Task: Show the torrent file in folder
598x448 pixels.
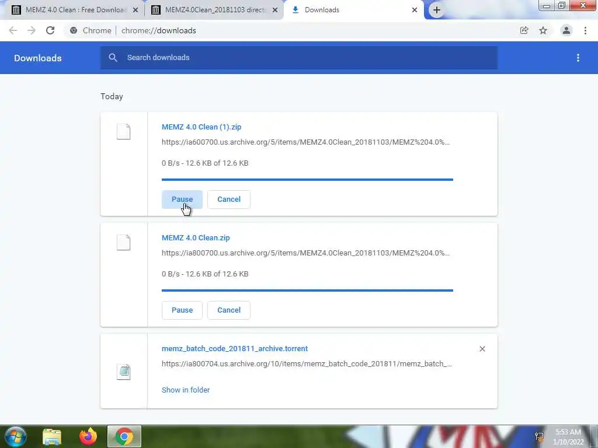Action: [186, 390]
